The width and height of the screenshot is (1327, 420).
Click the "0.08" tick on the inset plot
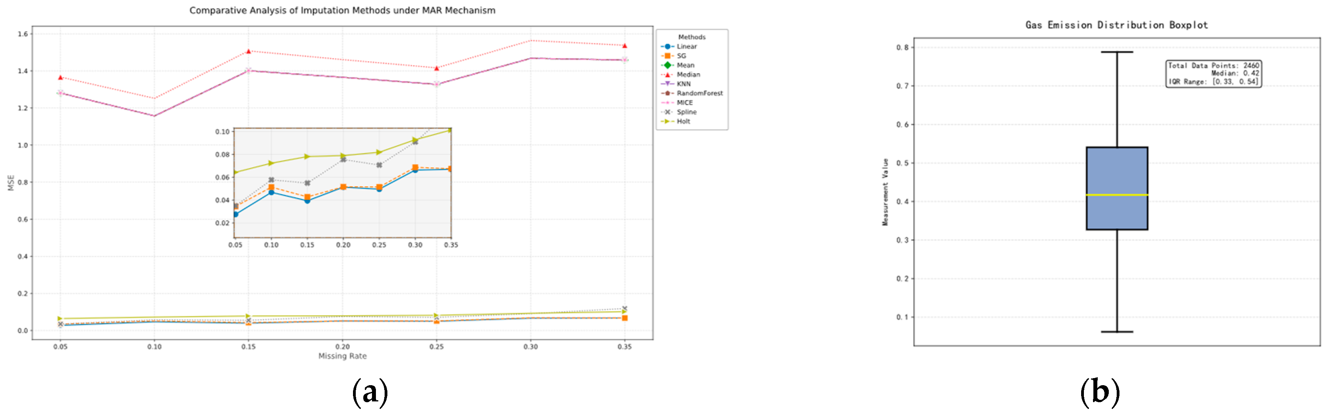coord(222,155)
